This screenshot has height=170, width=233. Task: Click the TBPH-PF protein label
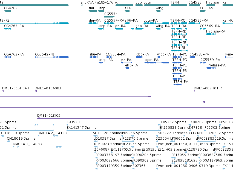click(x=179, y=76)
